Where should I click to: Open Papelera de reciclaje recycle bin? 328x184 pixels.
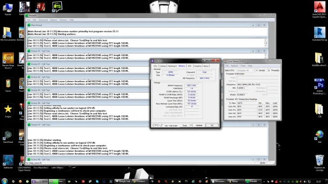click(319, 163)
